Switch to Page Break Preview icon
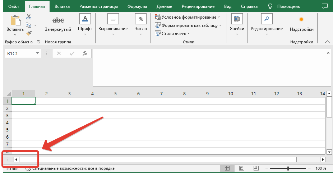The image size is (333, 173). 256,168
